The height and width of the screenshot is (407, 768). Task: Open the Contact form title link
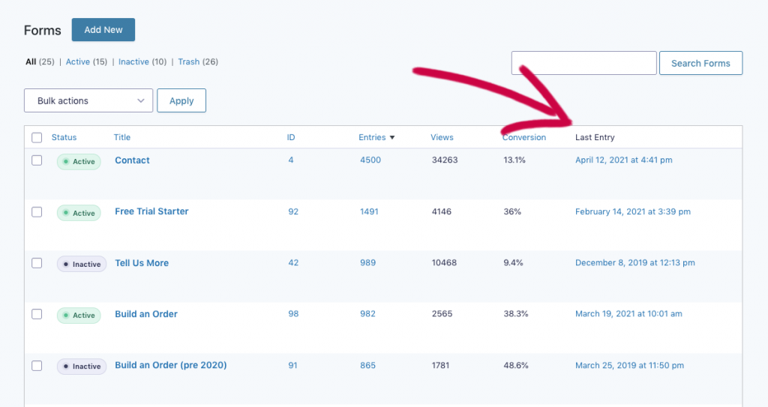[x=132, y=160]
